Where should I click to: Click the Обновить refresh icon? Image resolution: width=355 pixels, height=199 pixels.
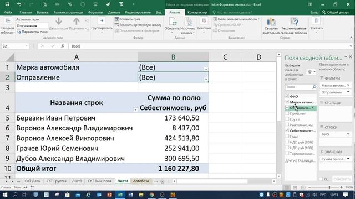click(x=173, y=22)
